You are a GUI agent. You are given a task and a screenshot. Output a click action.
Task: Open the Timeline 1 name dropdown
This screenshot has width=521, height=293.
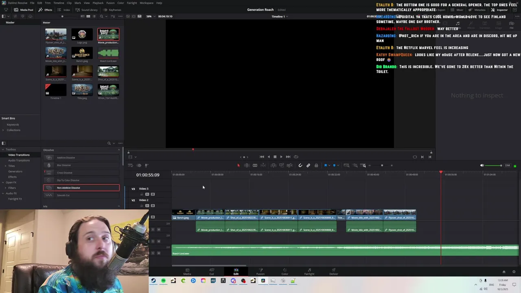(280, 16)
